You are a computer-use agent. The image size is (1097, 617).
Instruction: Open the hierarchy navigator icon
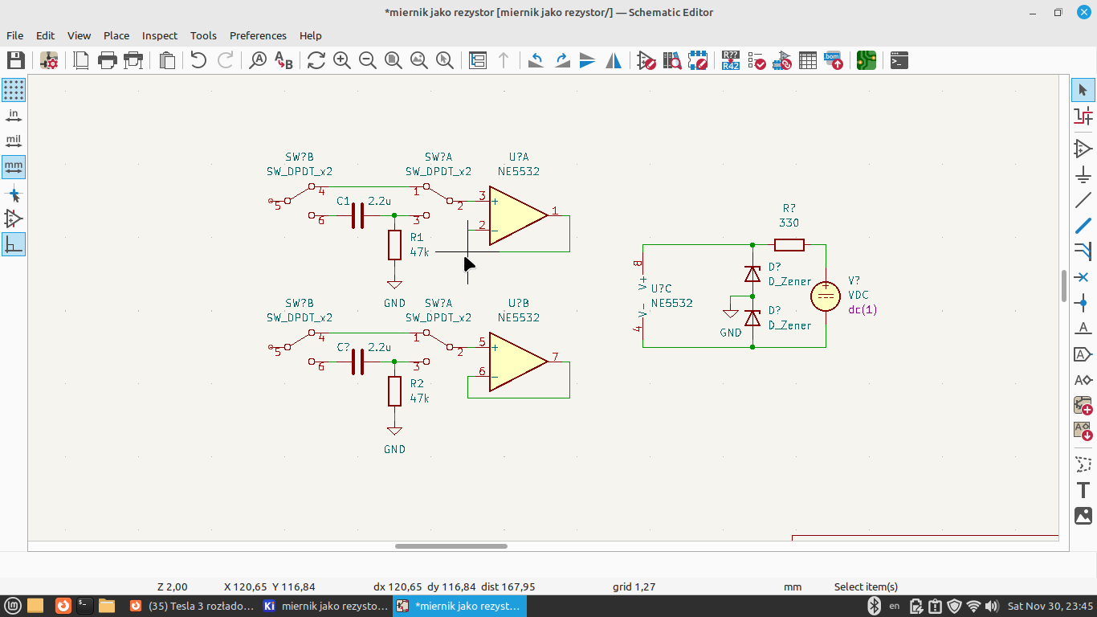pyautogui.click(x=478, y=60)
